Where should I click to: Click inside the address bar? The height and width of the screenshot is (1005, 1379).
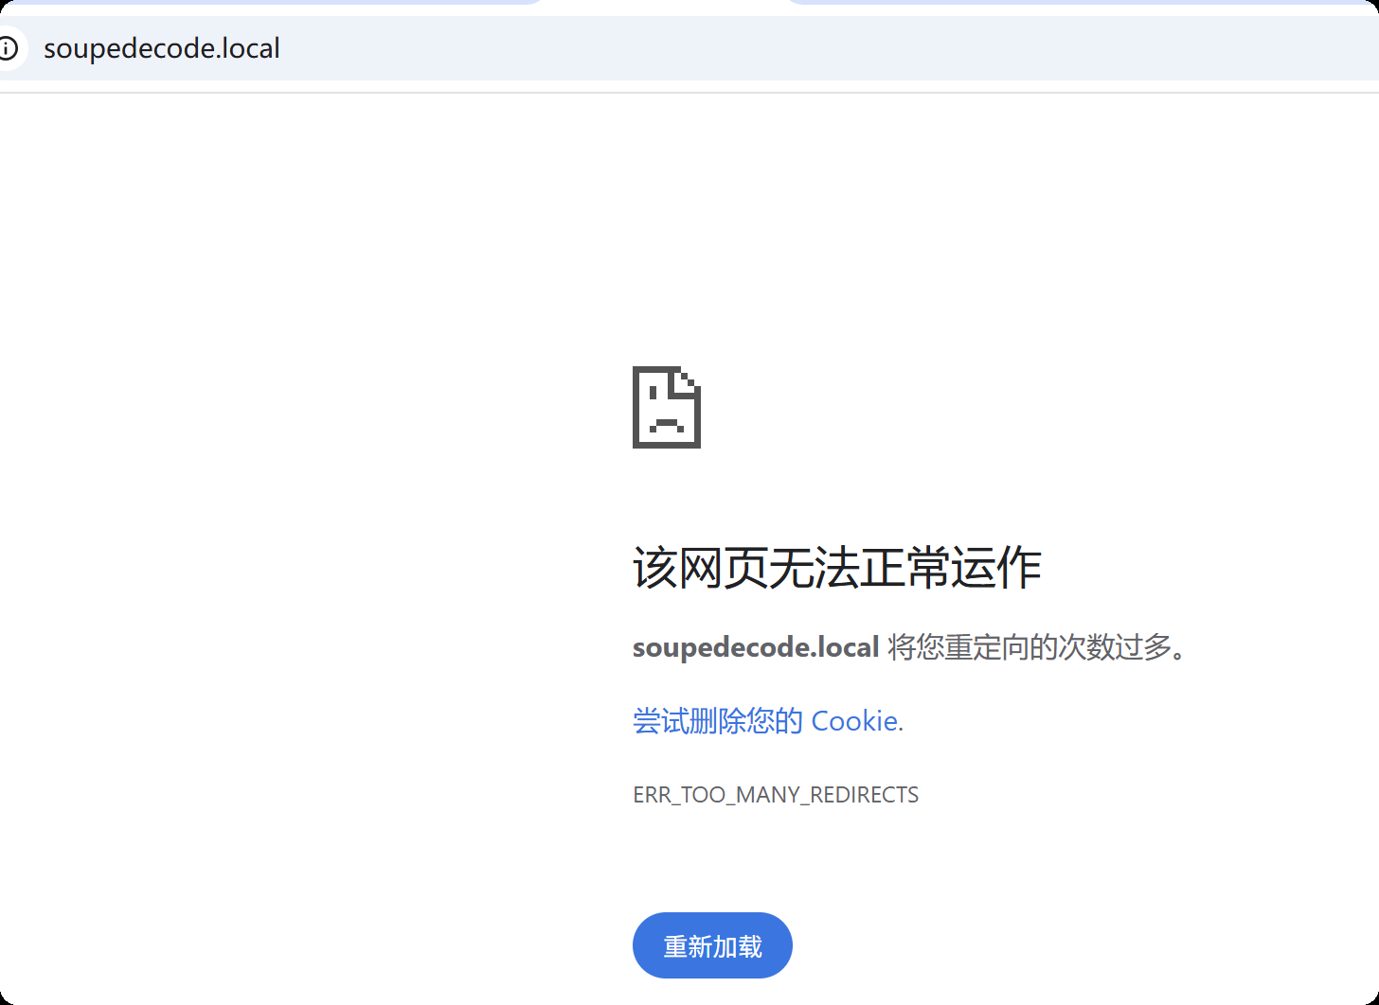[379, 48]
